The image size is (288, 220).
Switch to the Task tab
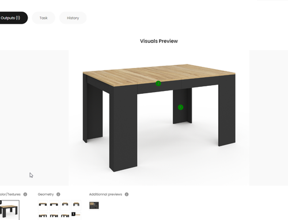pyautogui.click(x=43, y=18)
